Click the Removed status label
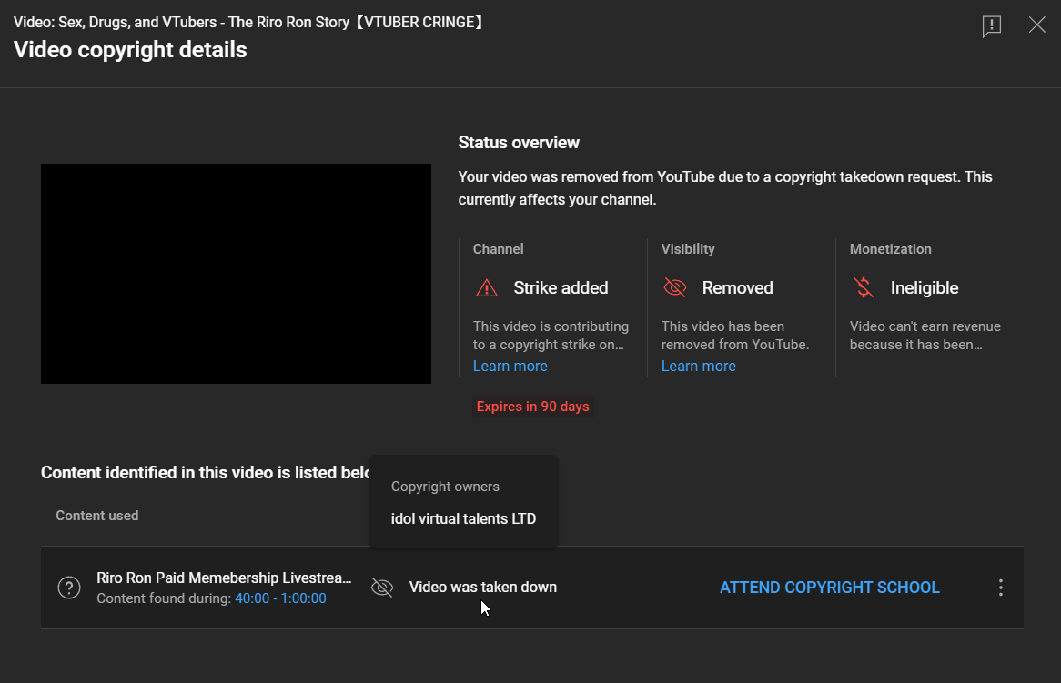 (738, 288)
